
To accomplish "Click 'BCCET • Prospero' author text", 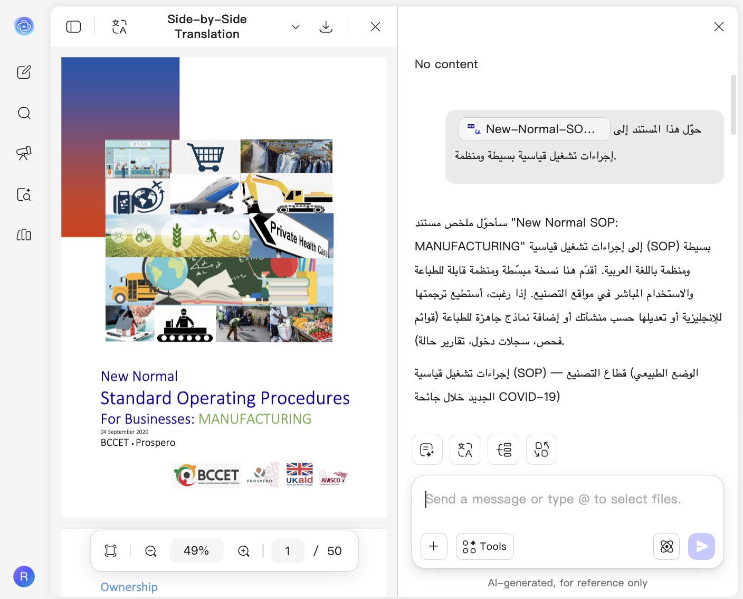I will pyautogui.click(x=138, y=443).
